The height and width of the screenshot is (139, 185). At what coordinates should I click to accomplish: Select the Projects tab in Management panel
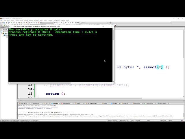5,30
